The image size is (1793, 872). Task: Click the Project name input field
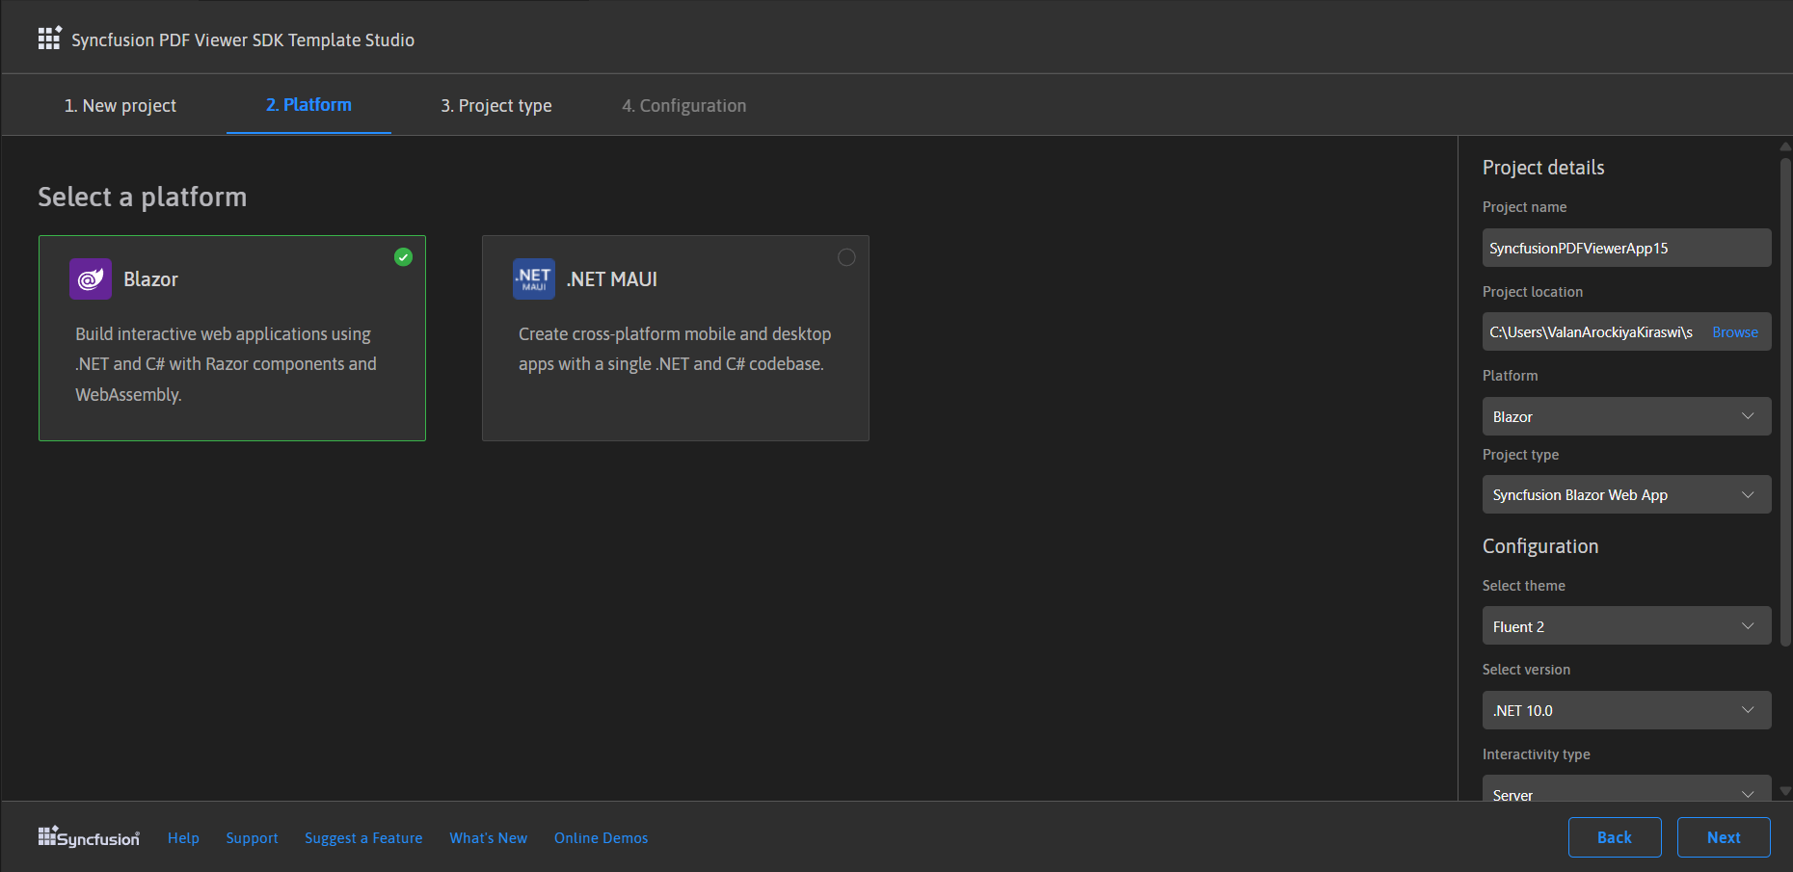tap(1626, 248)
